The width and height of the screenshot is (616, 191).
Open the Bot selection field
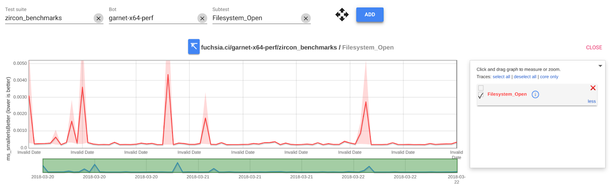(152, 18)
